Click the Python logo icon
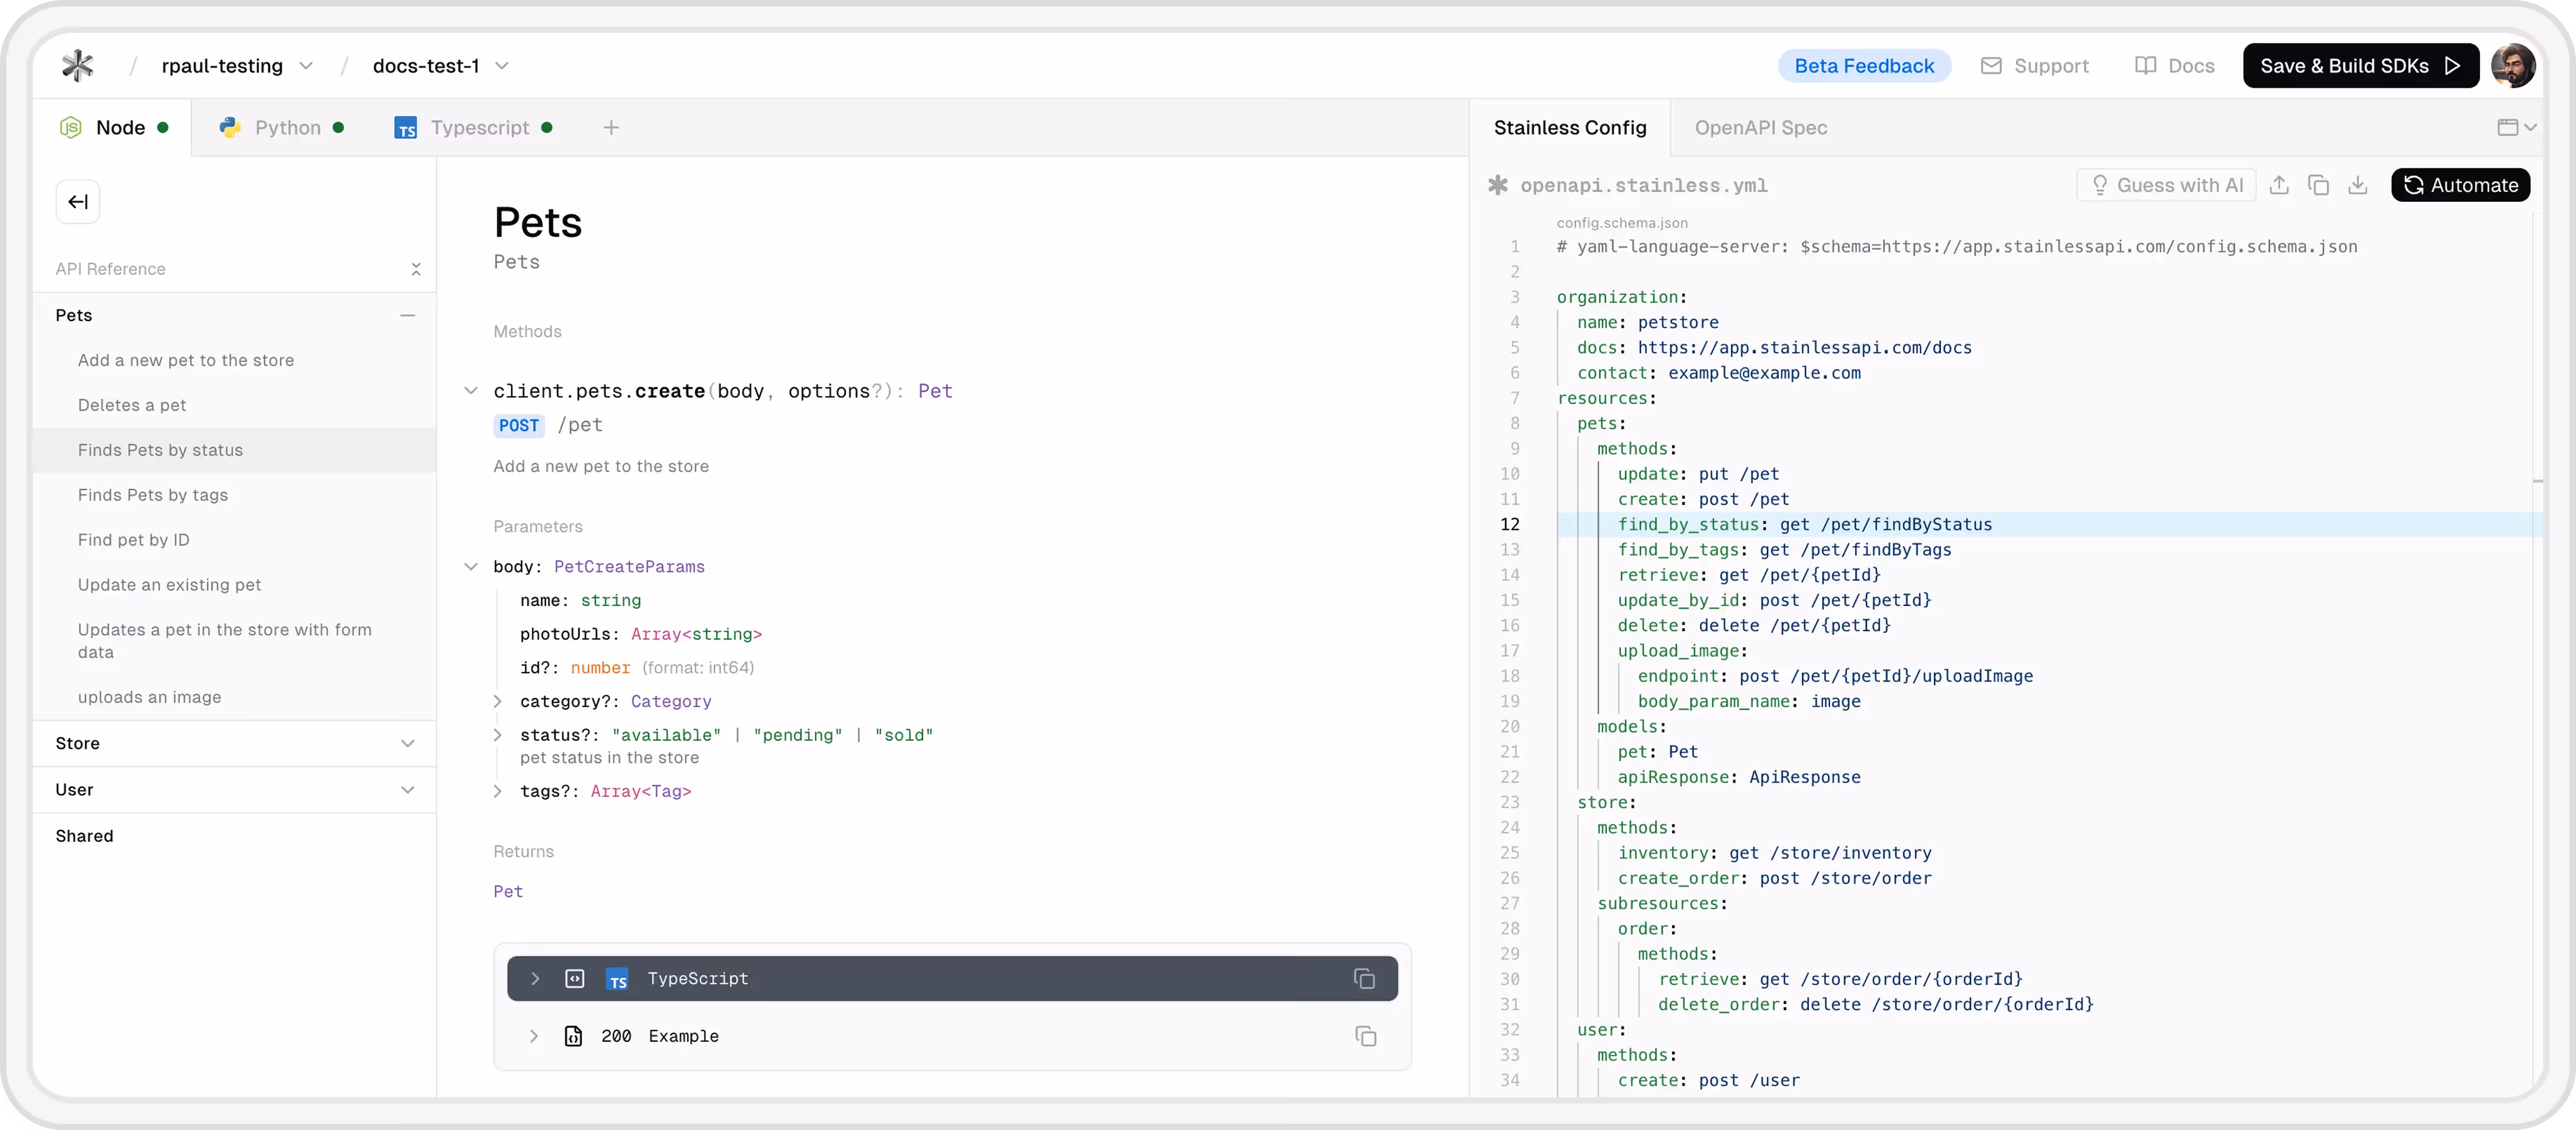Screen dimensions: 2576x1130 pos(230,128)
